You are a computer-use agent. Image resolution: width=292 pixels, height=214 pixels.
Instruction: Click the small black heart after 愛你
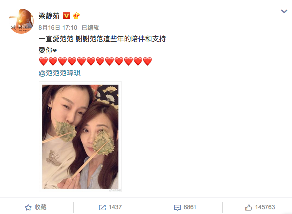click(55, 50)
